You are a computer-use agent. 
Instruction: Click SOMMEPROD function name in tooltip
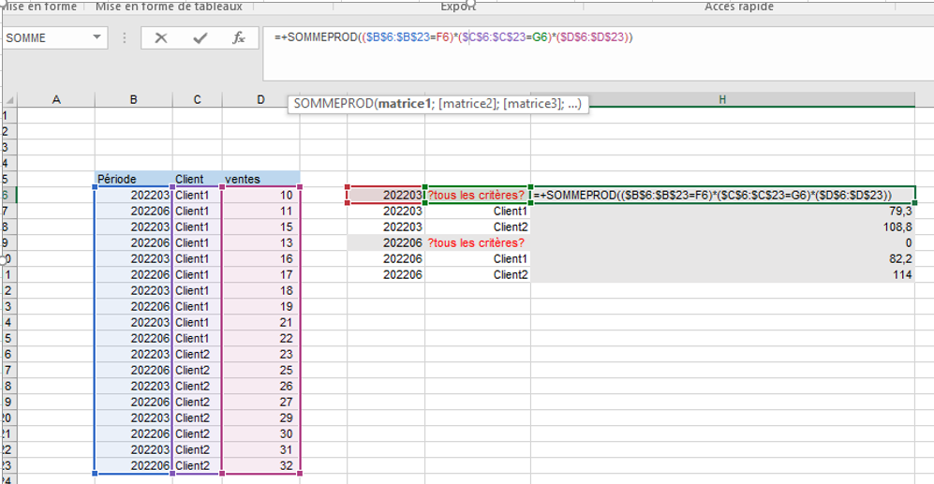[x=334, y=104]
